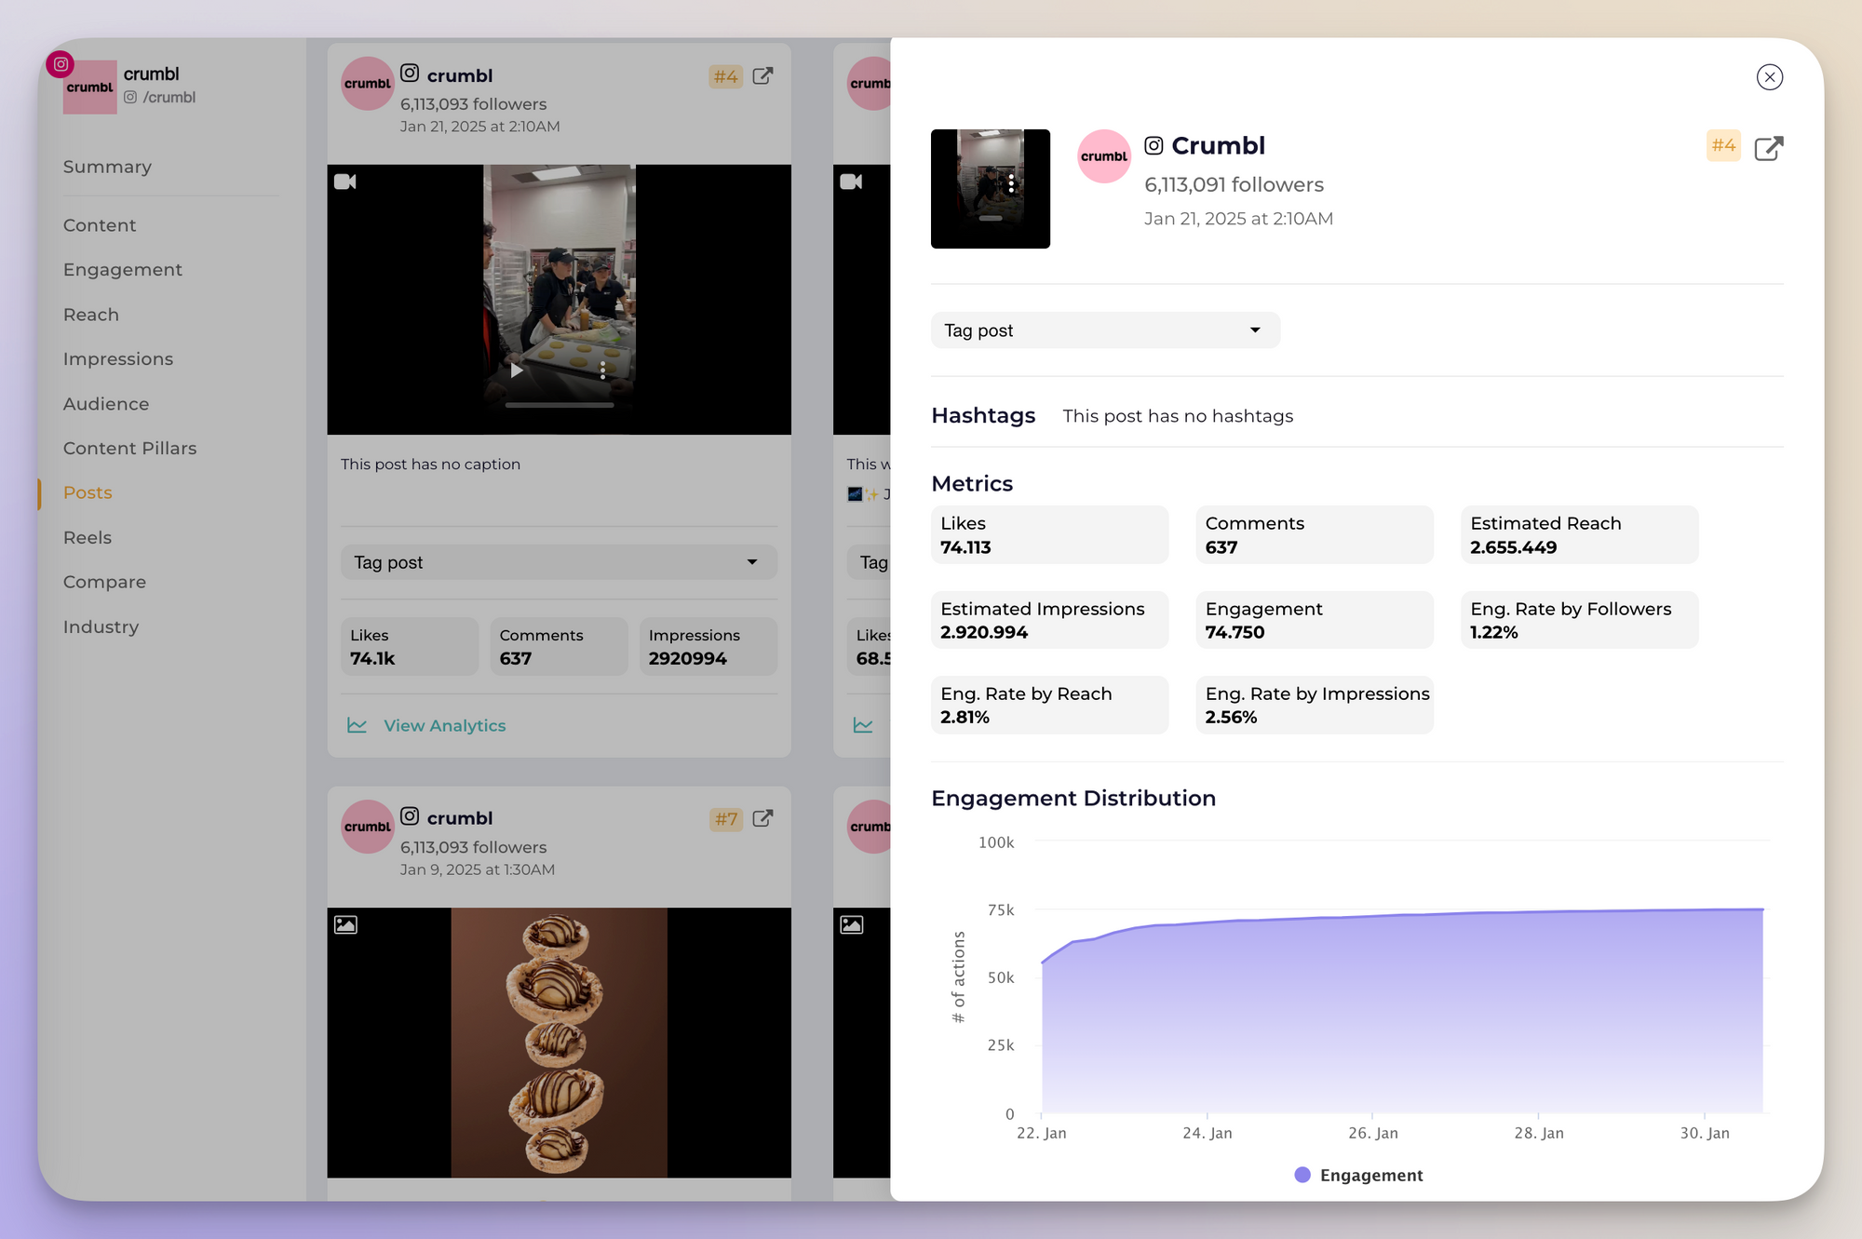The image size is (1862, 1239).
Task: Open the video thumbnail in detail panel
Action: pos(991,189)
